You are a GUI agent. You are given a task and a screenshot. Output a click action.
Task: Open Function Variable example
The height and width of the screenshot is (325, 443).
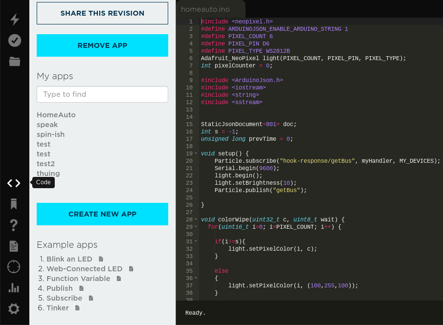tap(78, 279)
